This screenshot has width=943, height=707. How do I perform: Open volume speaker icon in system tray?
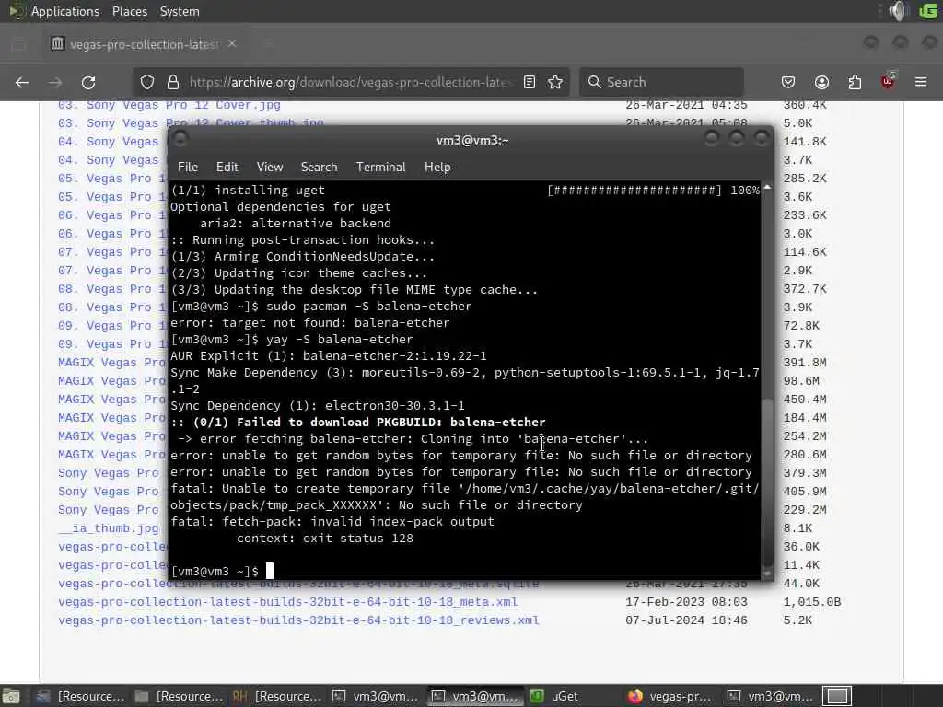point(899,11)
